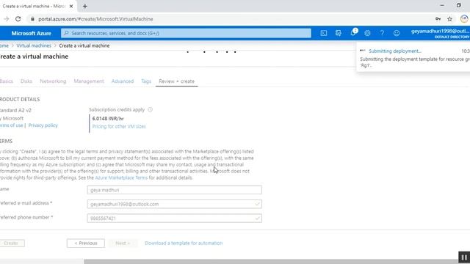Viewport: 470px width, 264px height.
Task: Open directory and subscription filter icon
Action: click(338, 33)
